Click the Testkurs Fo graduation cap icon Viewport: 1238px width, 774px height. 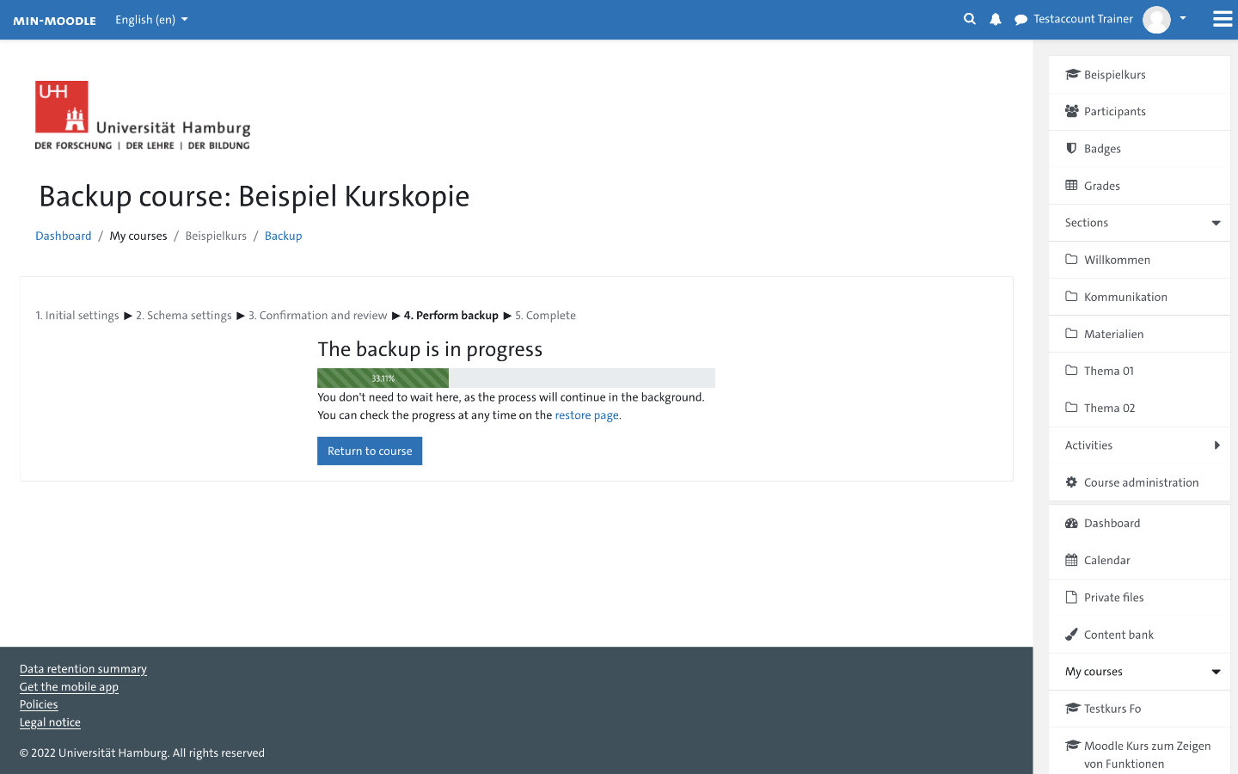[x=1072, y=708]
